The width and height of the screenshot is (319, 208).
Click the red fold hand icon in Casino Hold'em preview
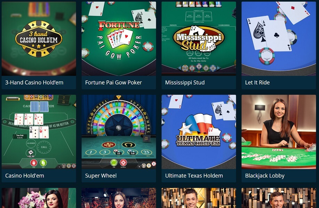34,163
